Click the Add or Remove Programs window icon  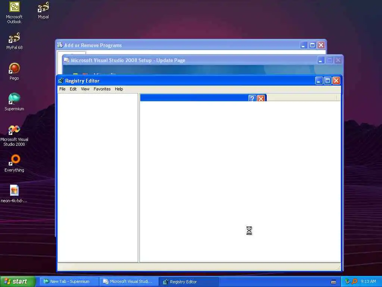[60, 45]
